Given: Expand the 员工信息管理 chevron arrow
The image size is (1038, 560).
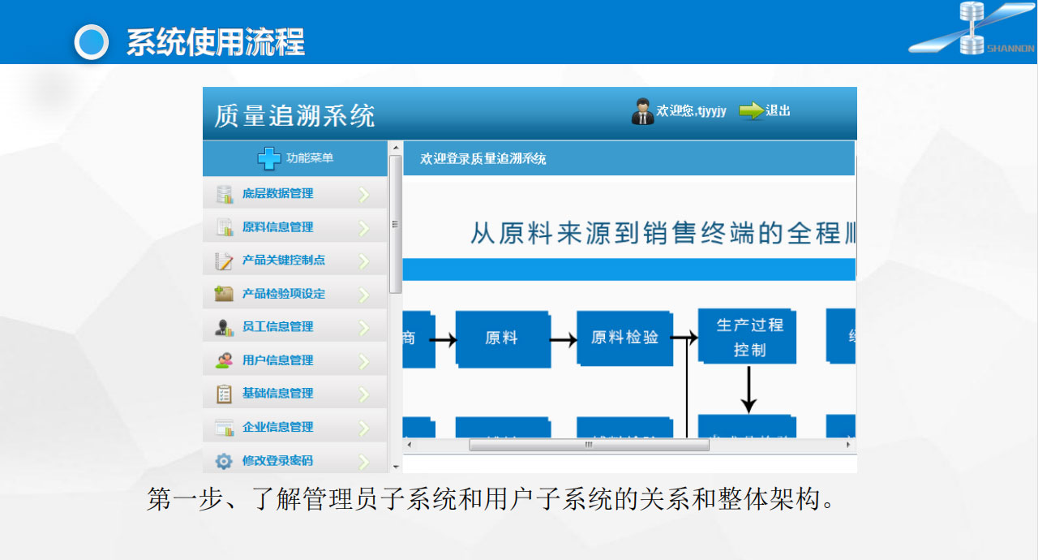Looking at the screenshot, I should tap(363, 328).
